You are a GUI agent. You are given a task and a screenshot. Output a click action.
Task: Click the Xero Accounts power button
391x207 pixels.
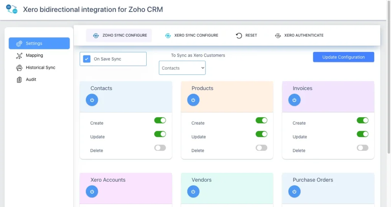click(x=92, y=192)
